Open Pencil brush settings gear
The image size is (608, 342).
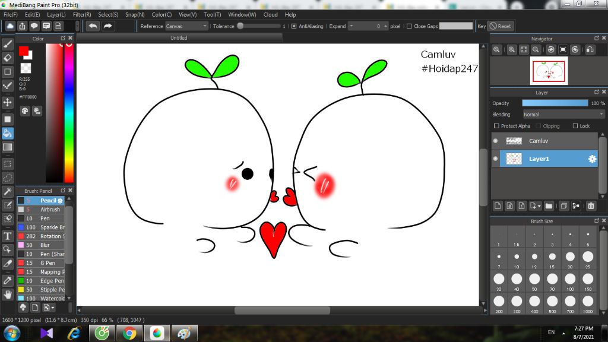(x=60, y=201)
